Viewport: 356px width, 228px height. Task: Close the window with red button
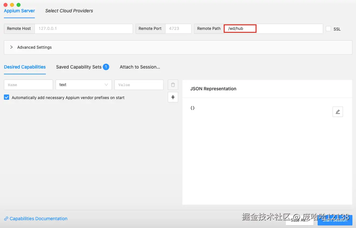coord(6,5)
